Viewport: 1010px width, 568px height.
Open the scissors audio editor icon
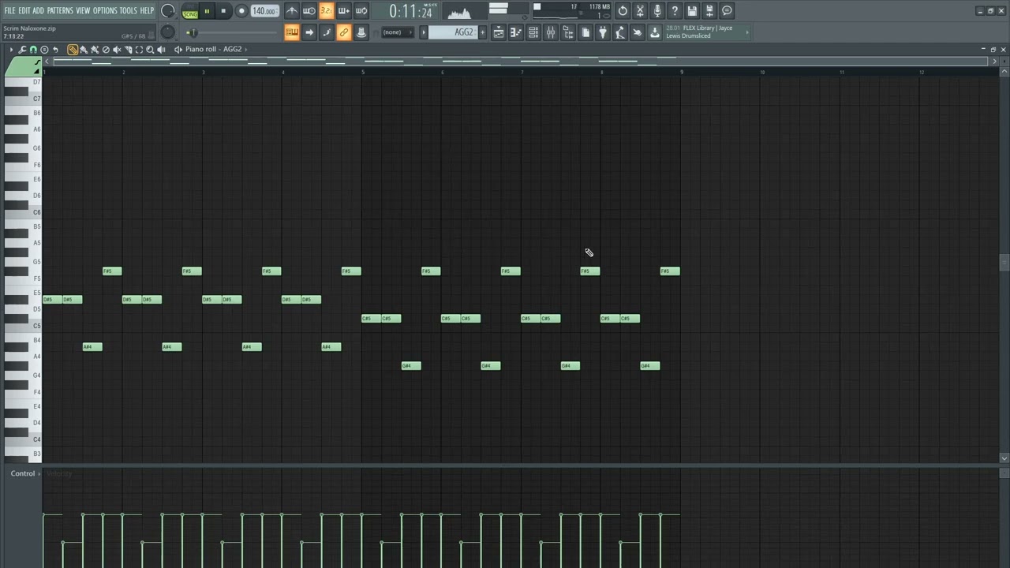coord(640,11)
